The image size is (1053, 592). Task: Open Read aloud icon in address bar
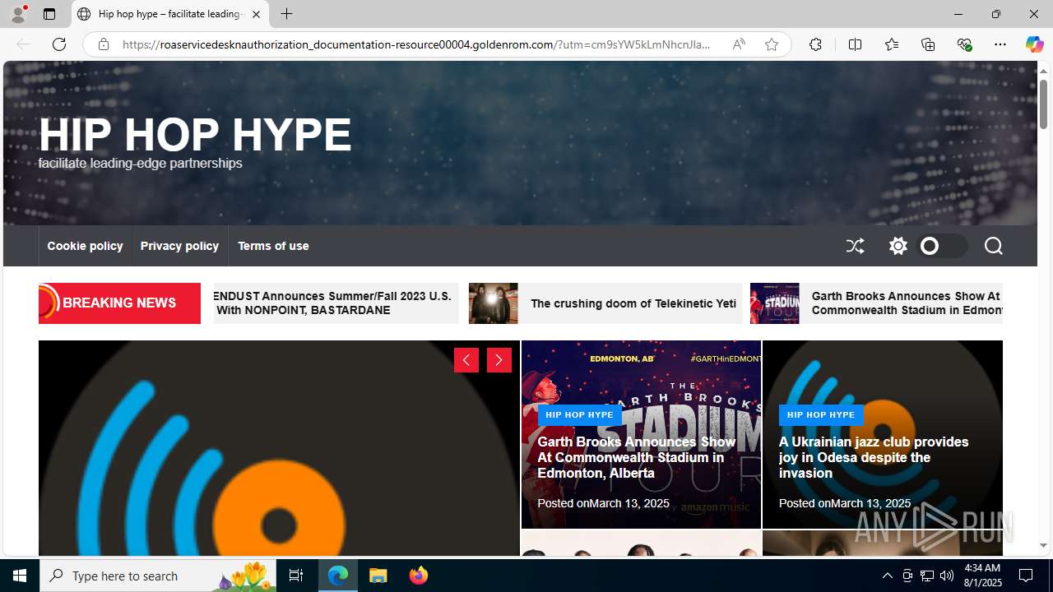pyautogui.click(x=739, y=44)
